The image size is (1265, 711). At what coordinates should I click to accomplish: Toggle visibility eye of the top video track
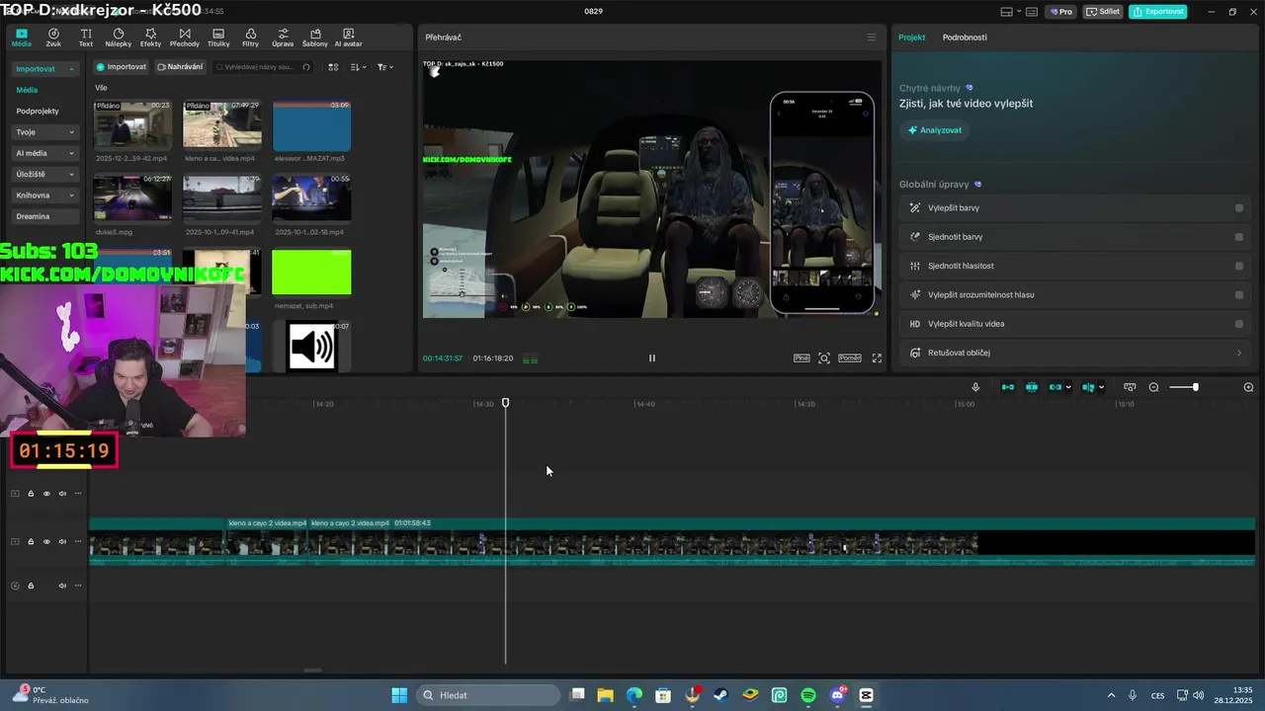(46, 494)
